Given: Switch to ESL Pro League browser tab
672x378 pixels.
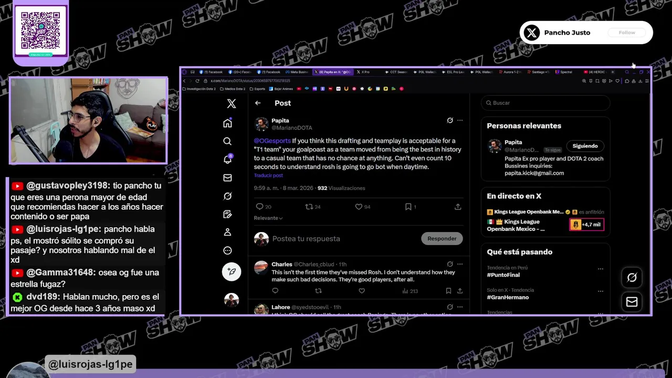Looking at the screenshot, I should tap(453, 72).
